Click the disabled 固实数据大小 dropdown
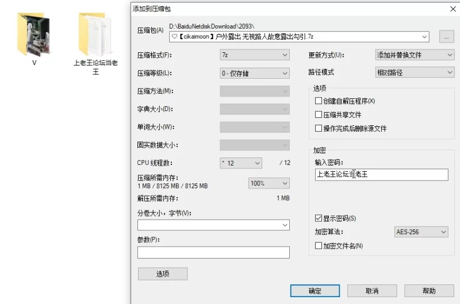 click(x=255, y=145)
